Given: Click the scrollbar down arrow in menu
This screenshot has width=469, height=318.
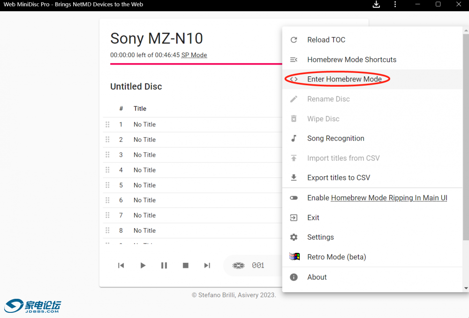Looking at the screenshot, I should [466, 288].
